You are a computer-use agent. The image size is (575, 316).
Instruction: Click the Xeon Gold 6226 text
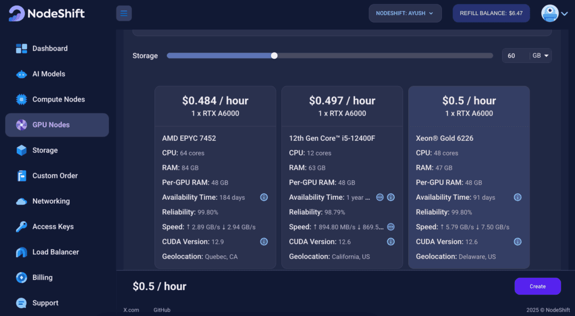(x=445, y=139)
